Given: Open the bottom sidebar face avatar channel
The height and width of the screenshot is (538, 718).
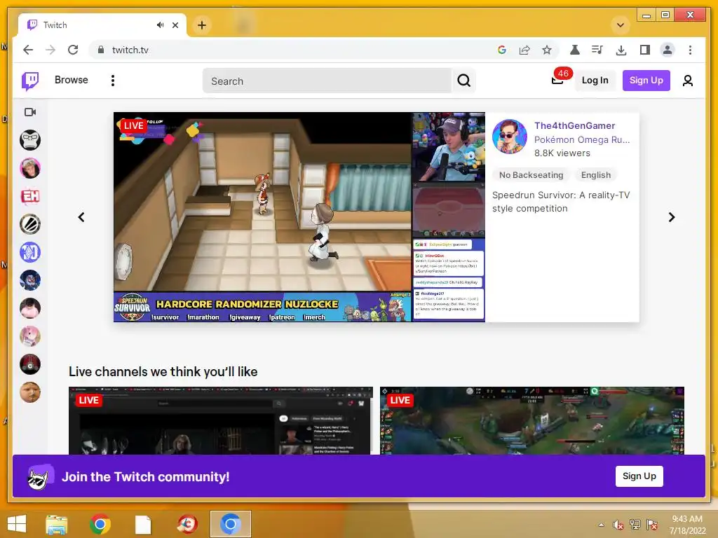Looking at the screenshot, I should tap(30, 392).
